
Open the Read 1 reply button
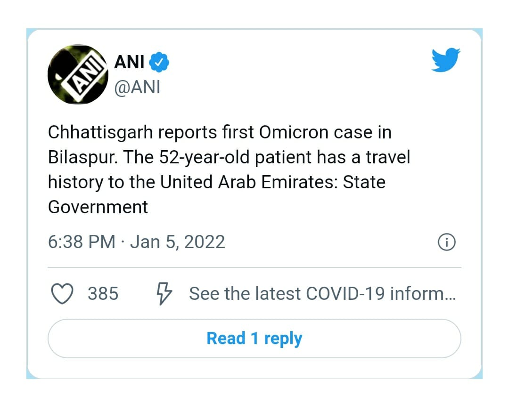click(254, 338)
